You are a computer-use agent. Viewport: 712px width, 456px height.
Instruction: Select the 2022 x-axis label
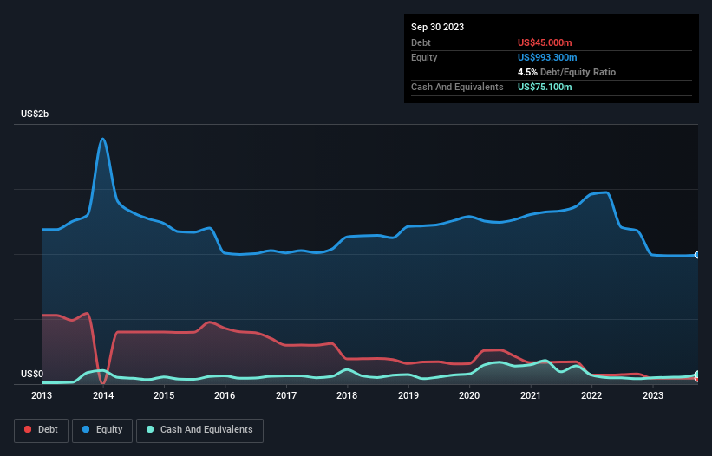591,395
